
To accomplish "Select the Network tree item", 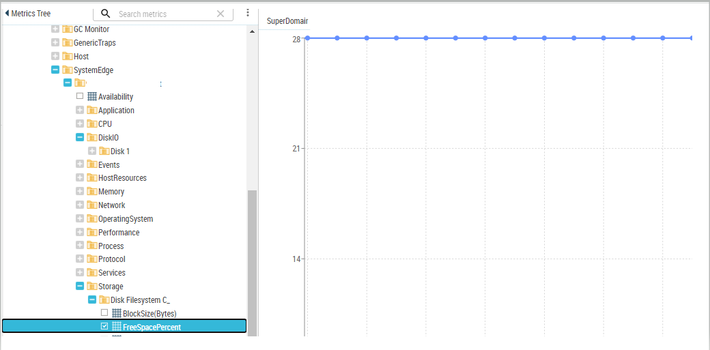I will tap(111, 205).
